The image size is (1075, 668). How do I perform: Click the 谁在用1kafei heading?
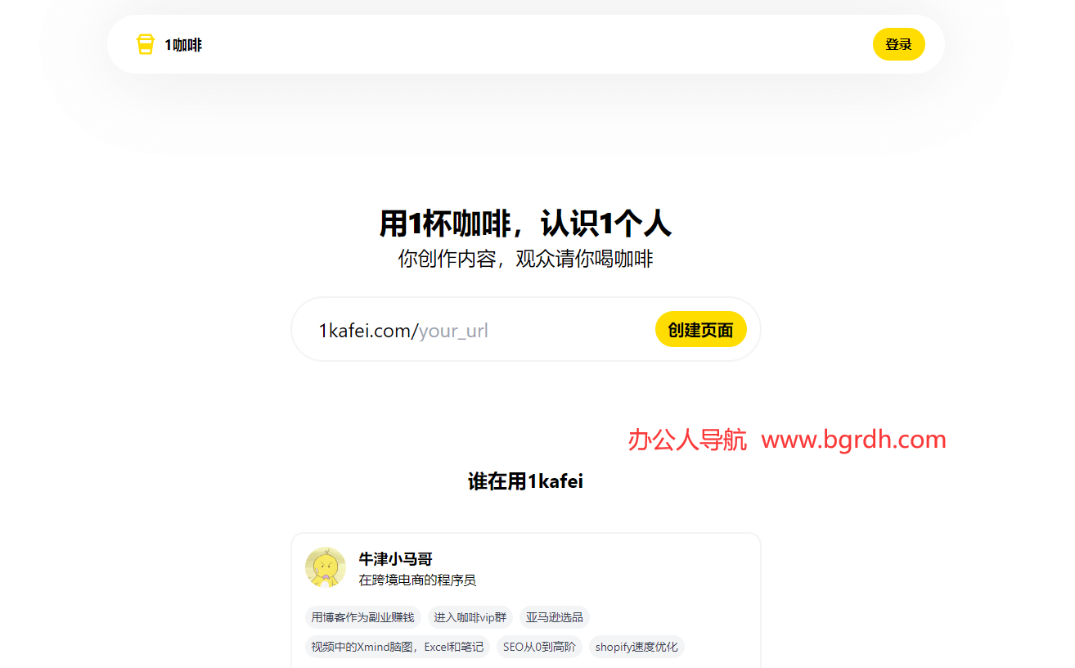(x=526, y=481)
